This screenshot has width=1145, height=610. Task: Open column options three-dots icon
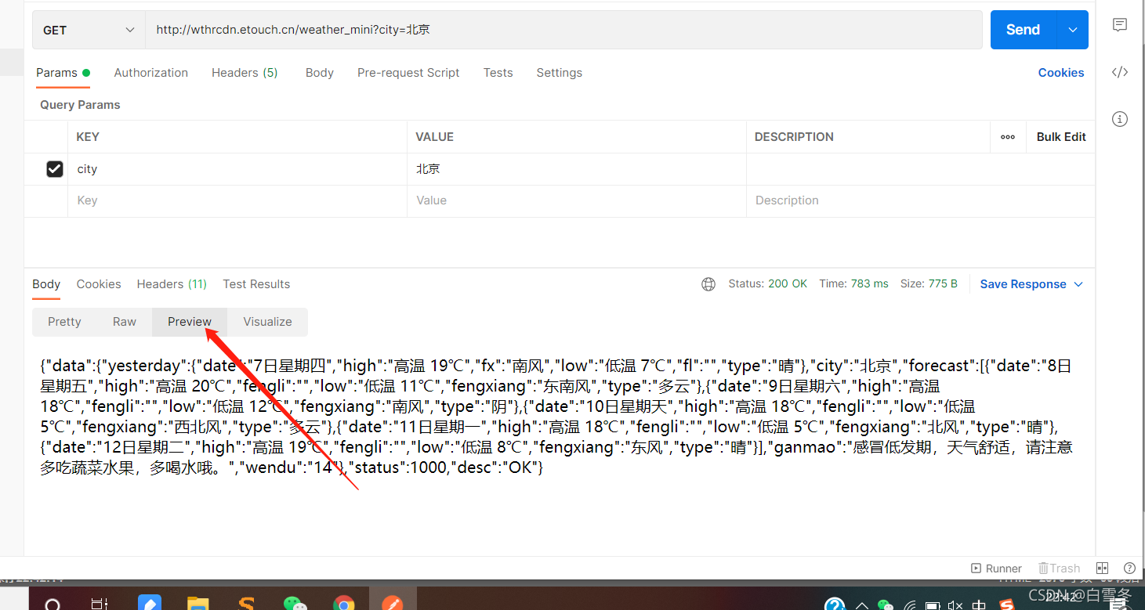[x=1008, y=136]
